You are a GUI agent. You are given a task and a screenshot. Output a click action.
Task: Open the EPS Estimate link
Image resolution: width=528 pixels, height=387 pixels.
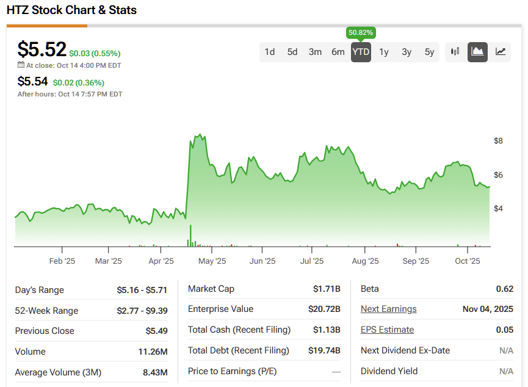coord(387,330)
